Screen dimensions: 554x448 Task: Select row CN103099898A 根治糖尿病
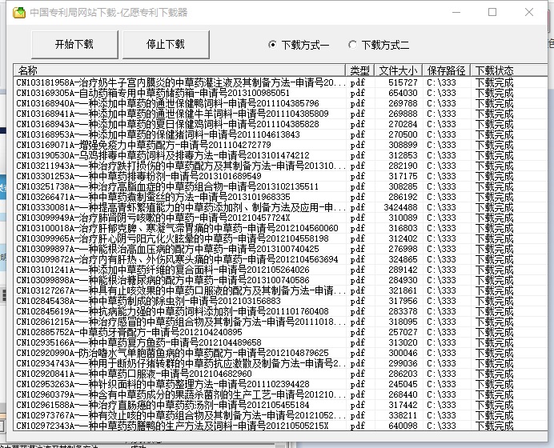280,280
